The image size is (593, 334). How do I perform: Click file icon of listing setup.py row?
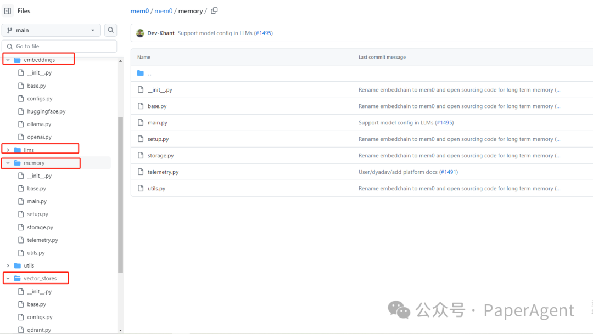pos(141,139)
